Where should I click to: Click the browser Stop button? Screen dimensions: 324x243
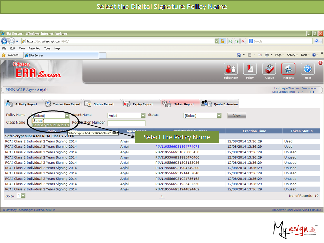(x=243, y=41)
